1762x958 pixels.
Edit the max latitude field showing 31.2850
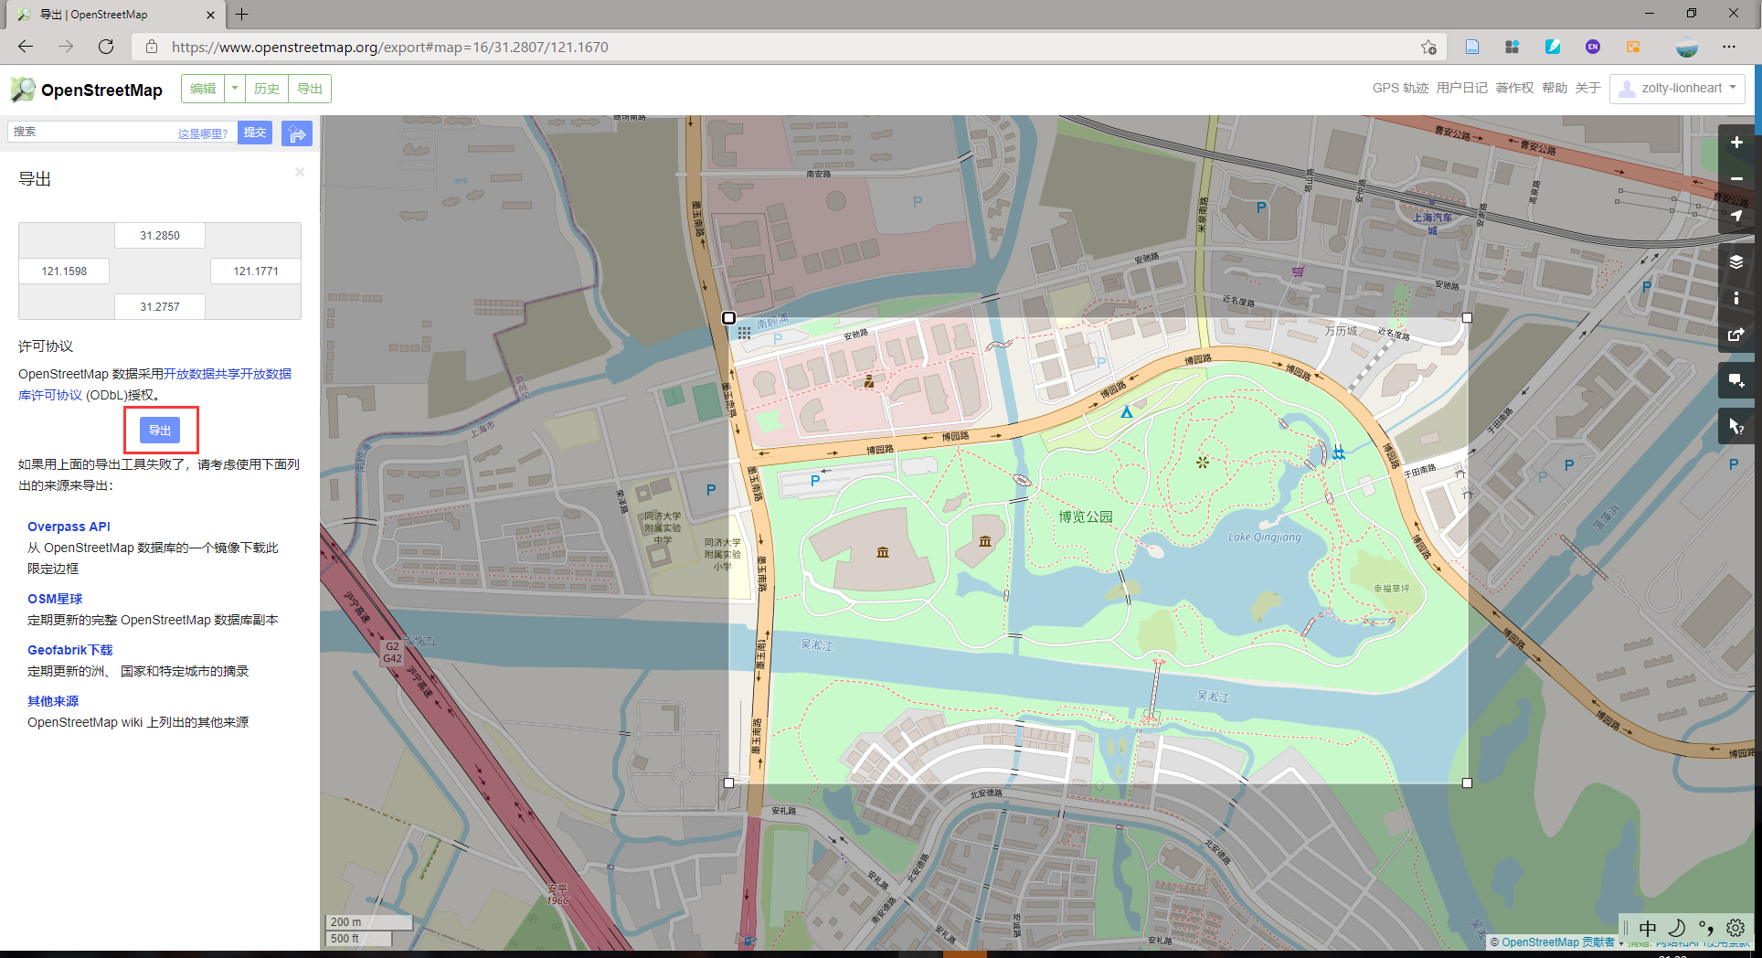(x=160, y=235)
